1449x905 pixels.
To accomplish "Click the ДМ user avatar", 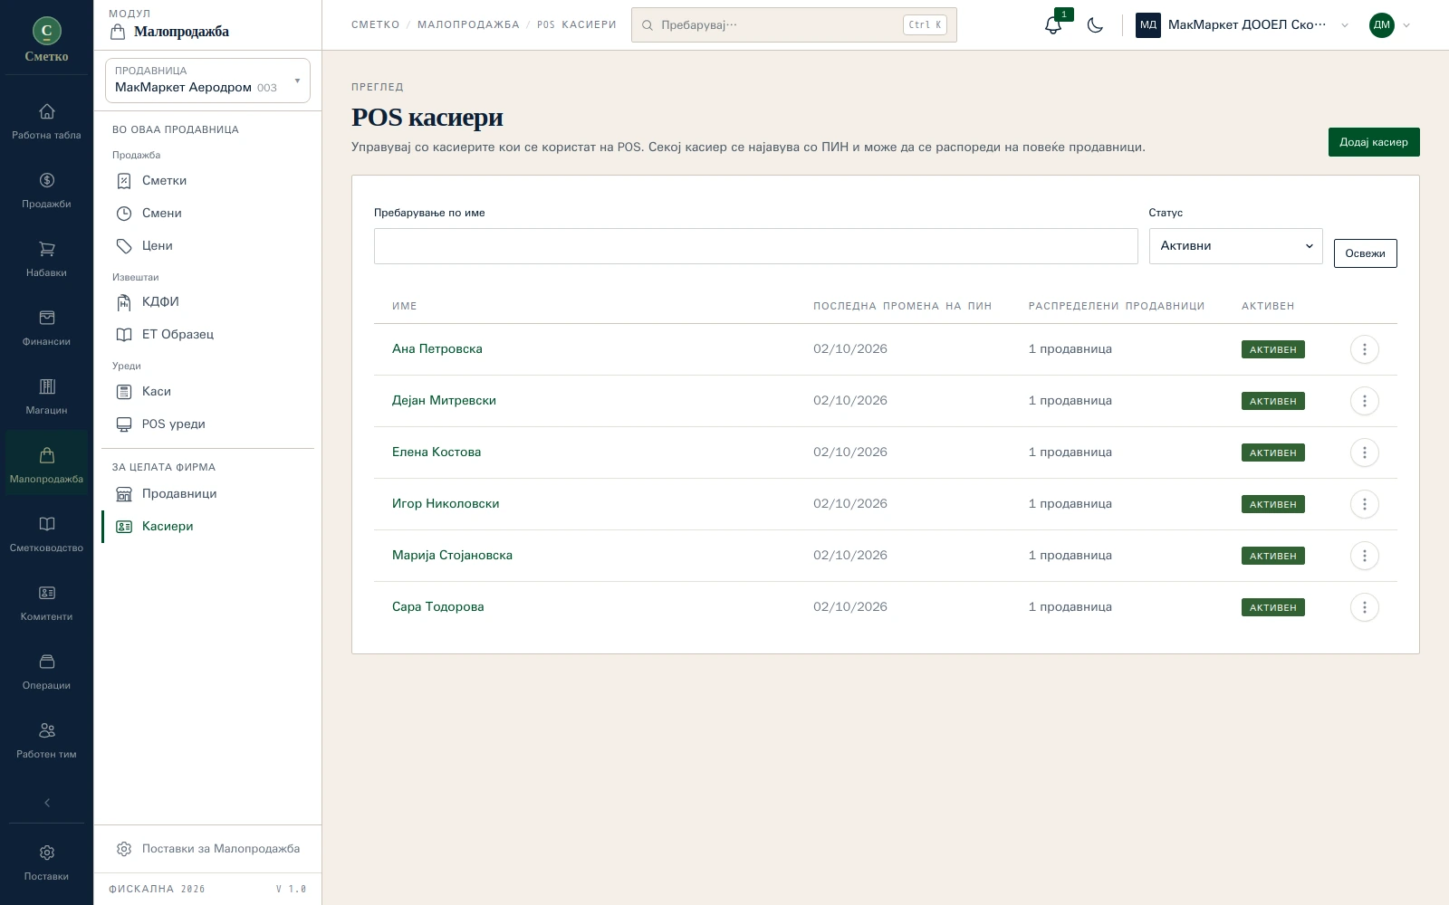I will pos(1381,25).
